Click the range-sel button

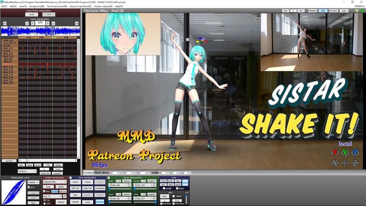(x=45, y=173)
